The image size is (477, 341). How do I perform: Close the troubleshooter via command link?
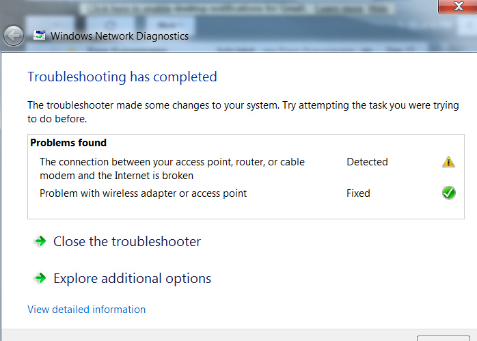click(127, 241)
